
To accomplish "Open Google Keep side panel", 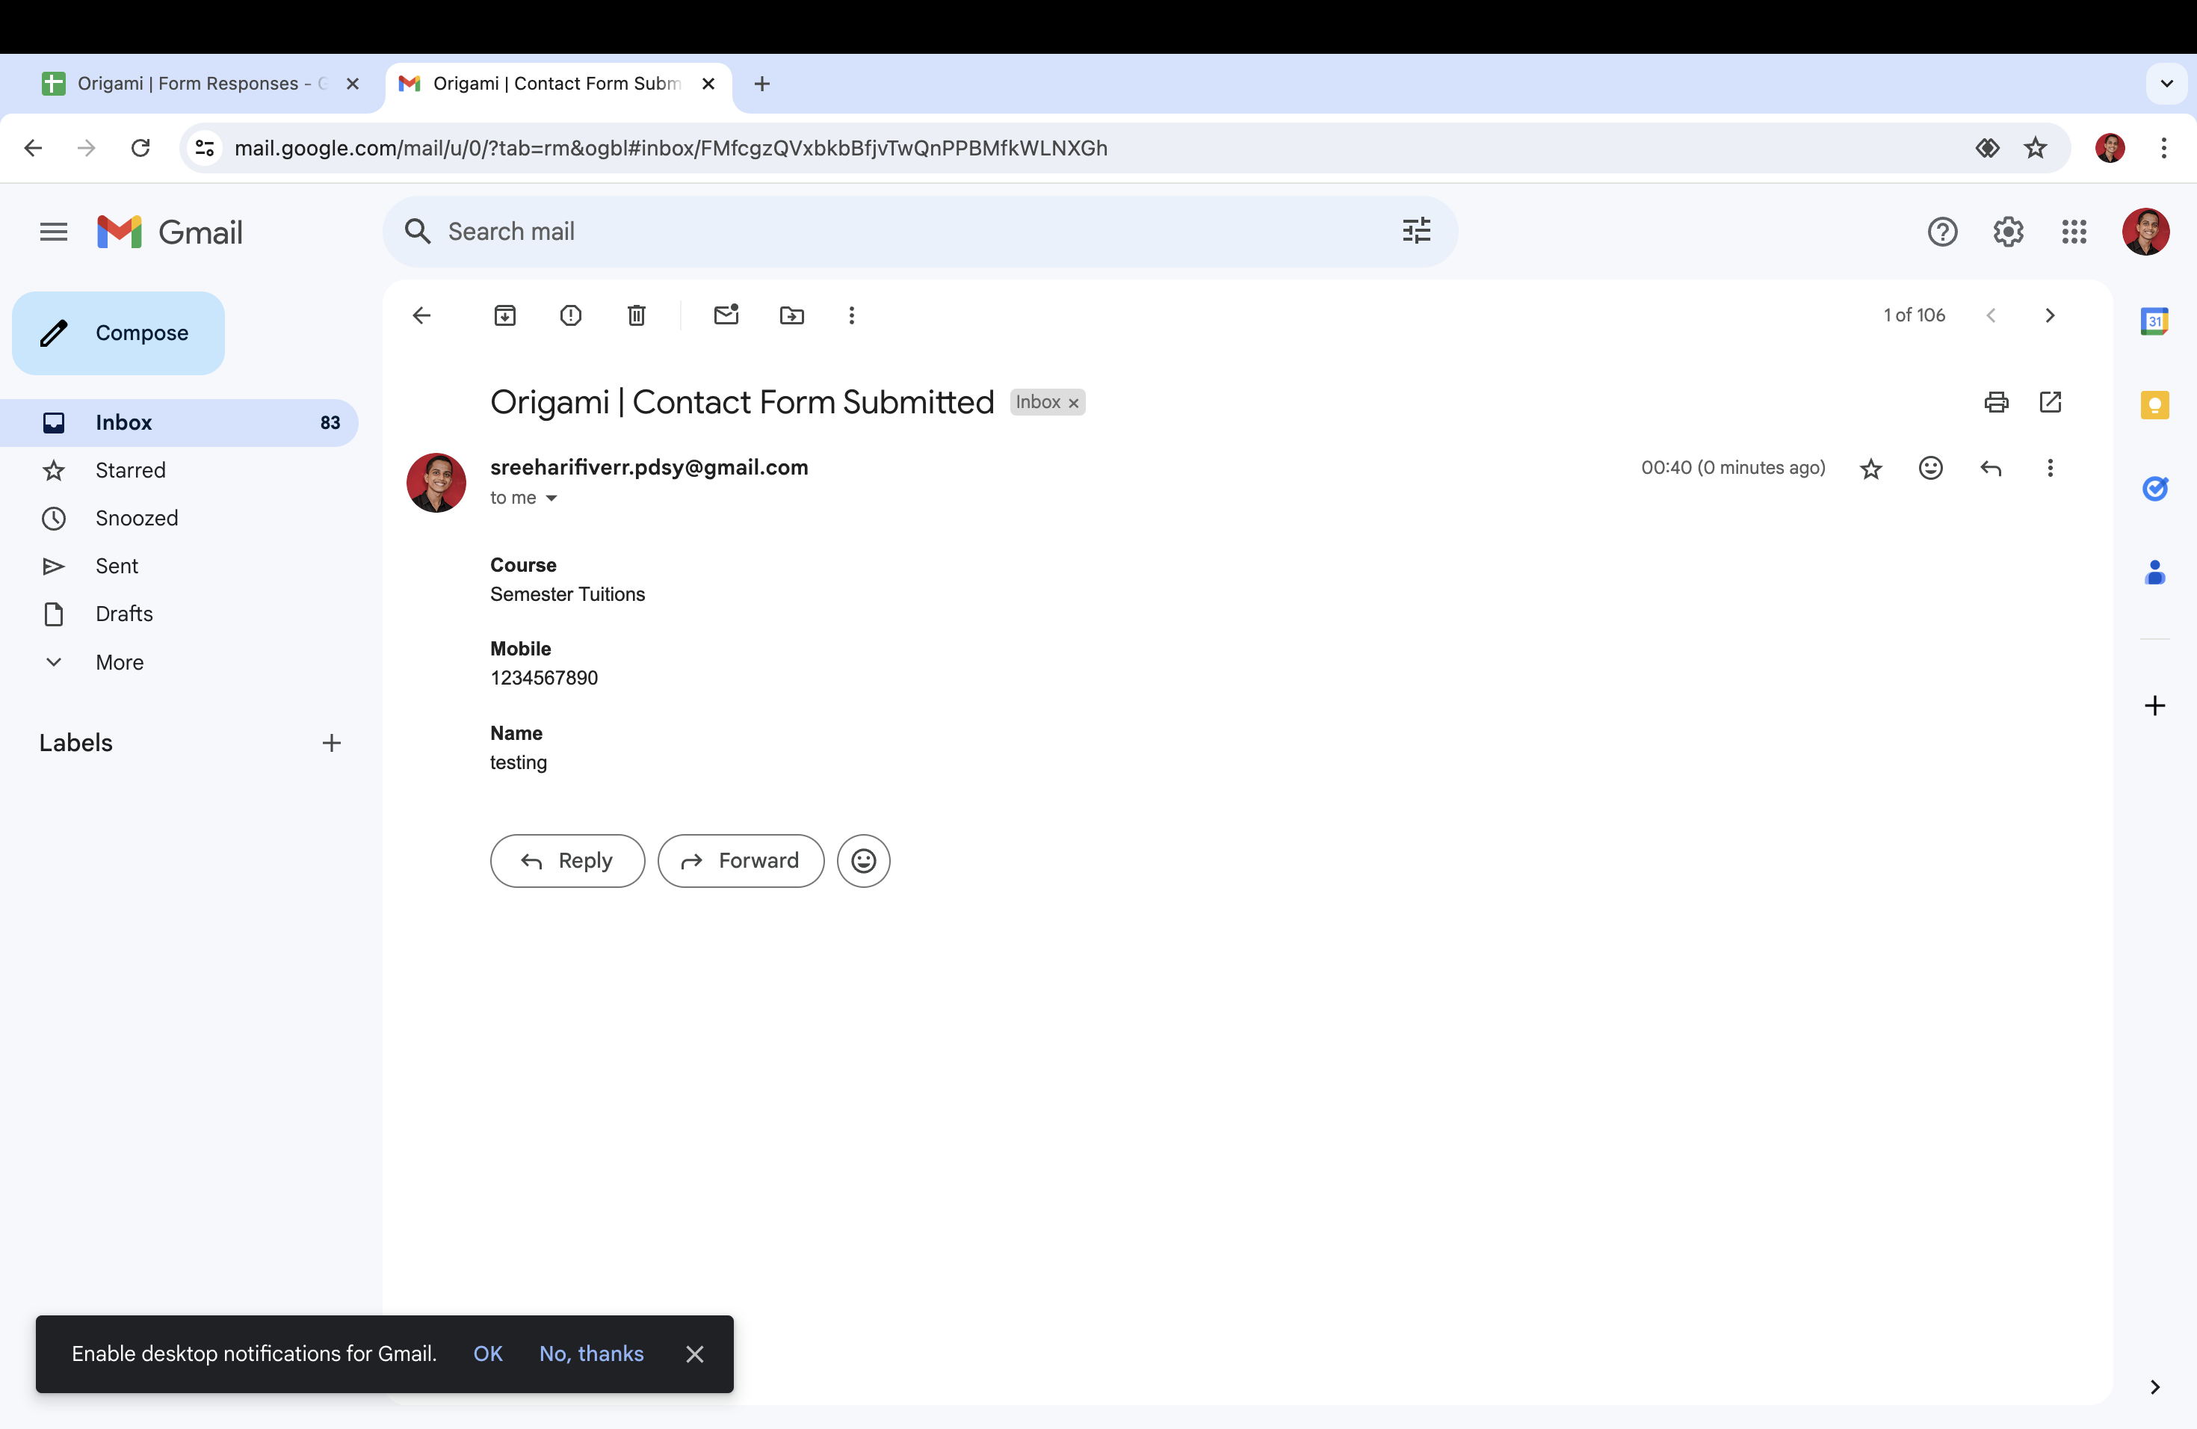I will (x=2154, y=405).
